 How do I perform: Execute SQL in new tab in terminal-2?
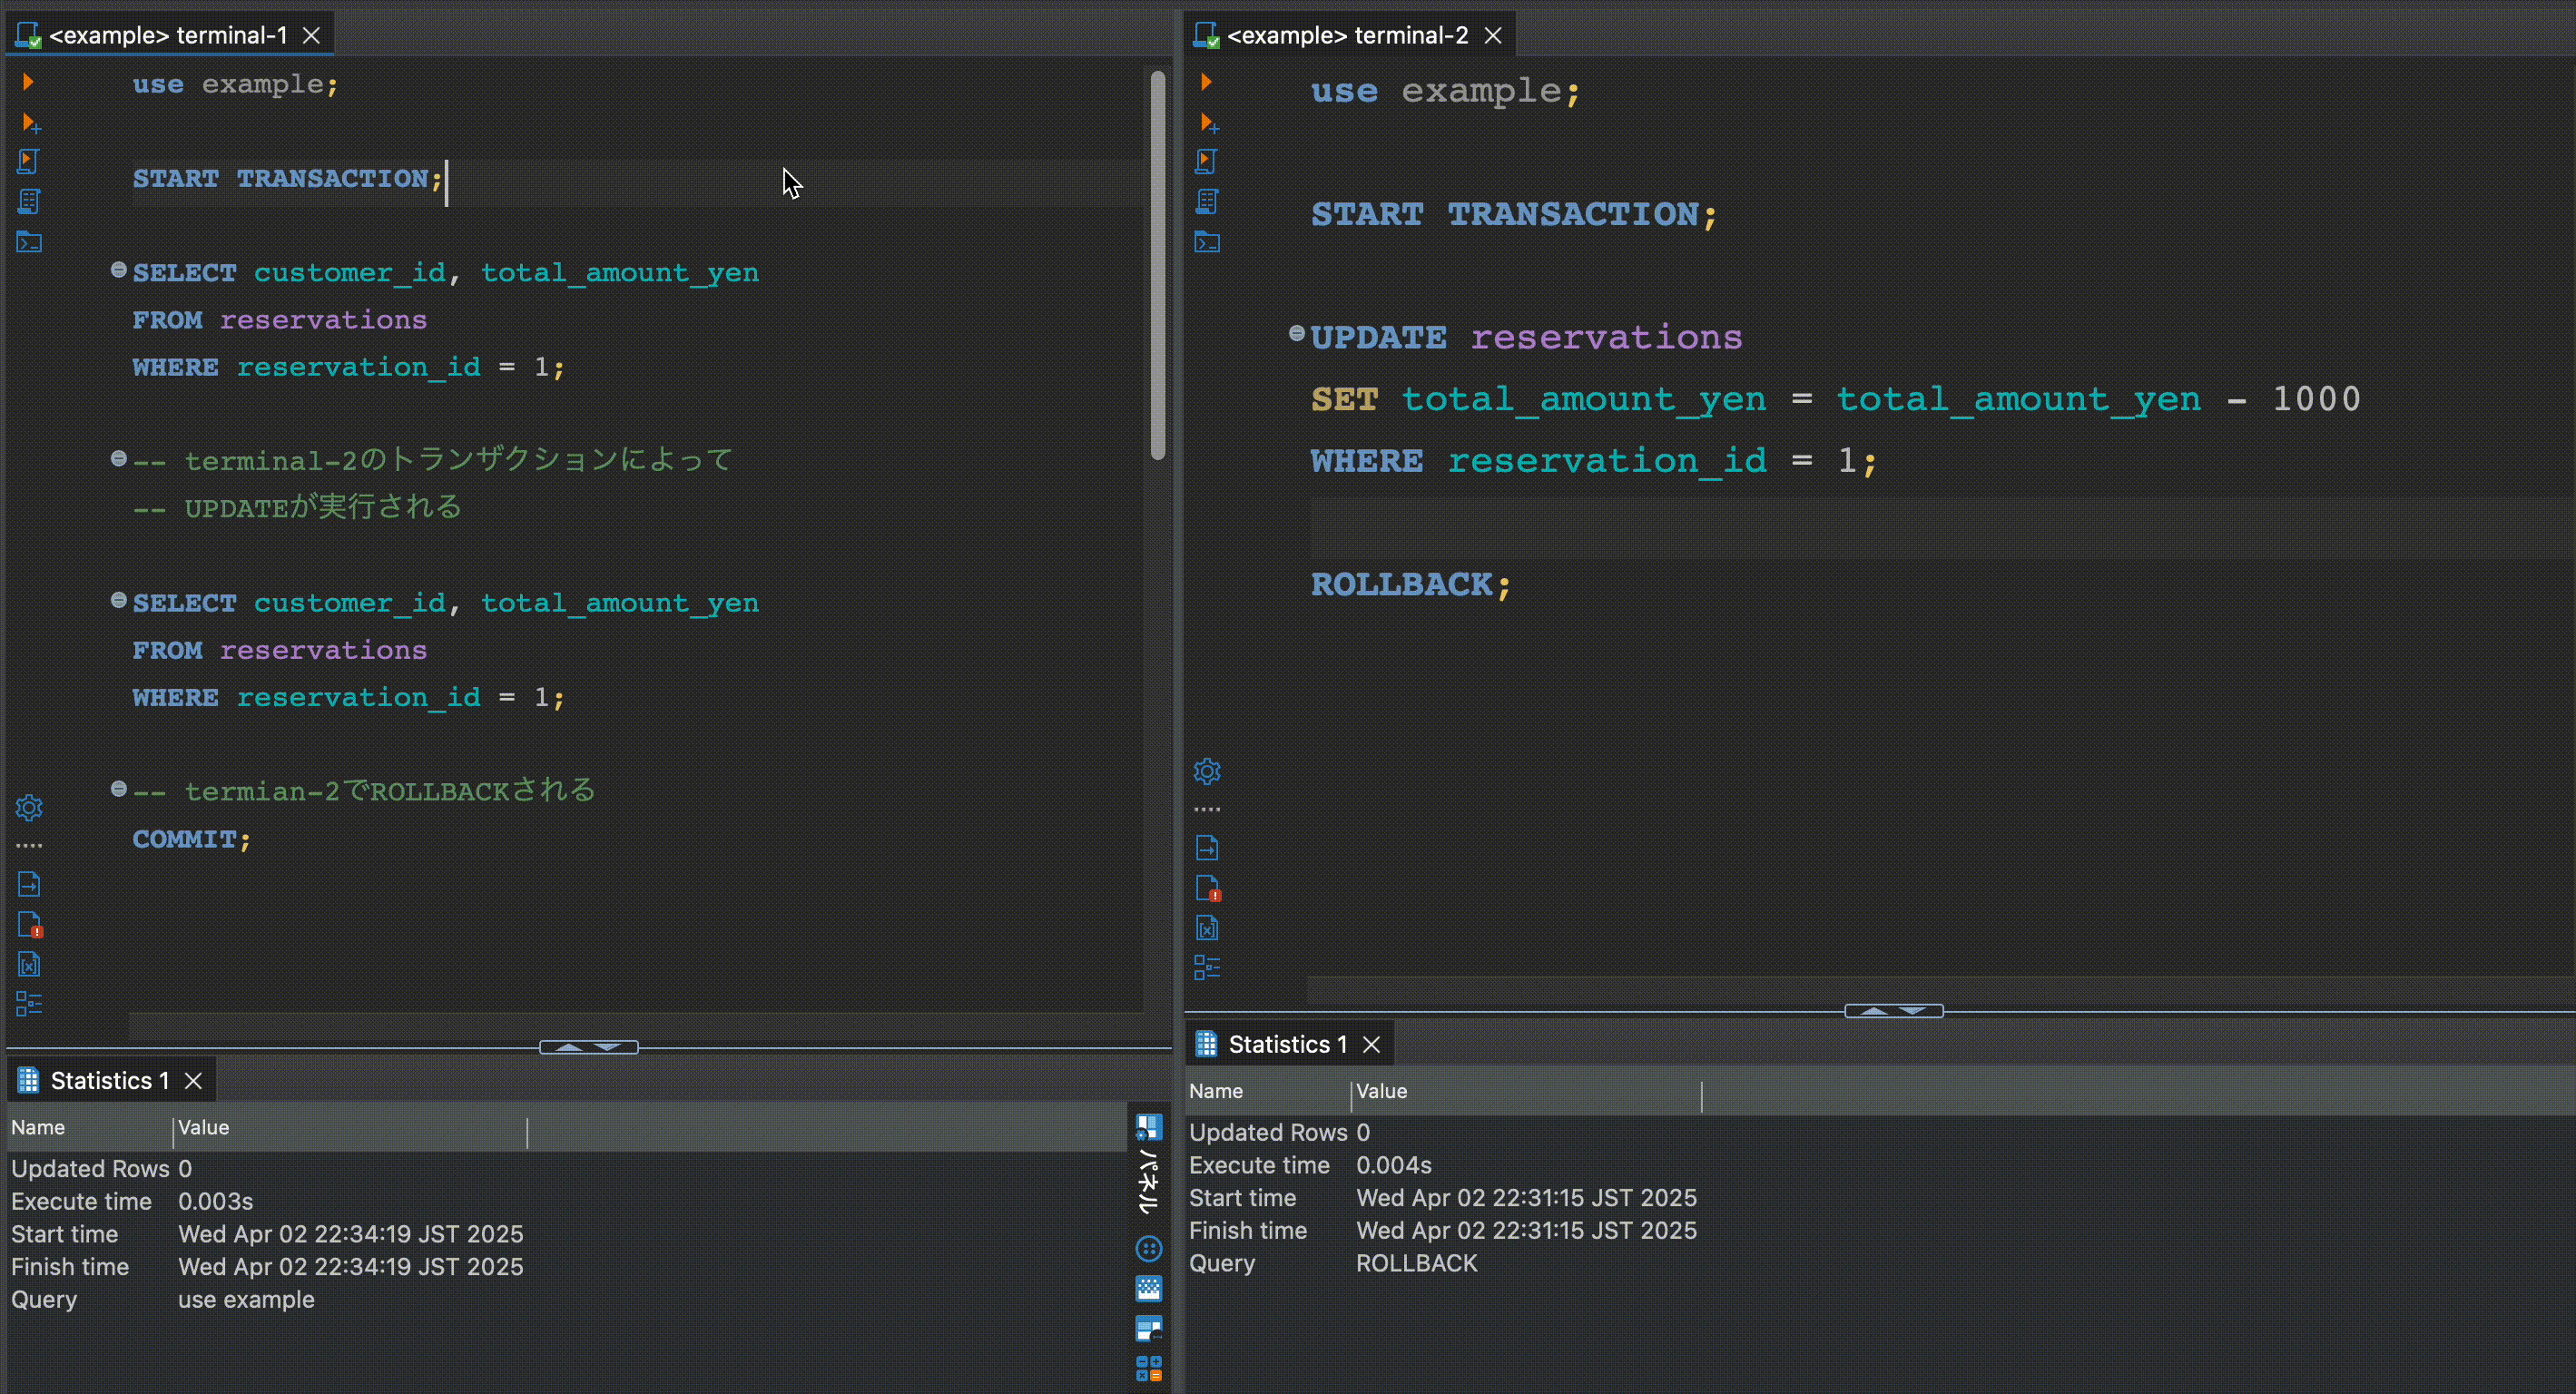pos(1208,123)
